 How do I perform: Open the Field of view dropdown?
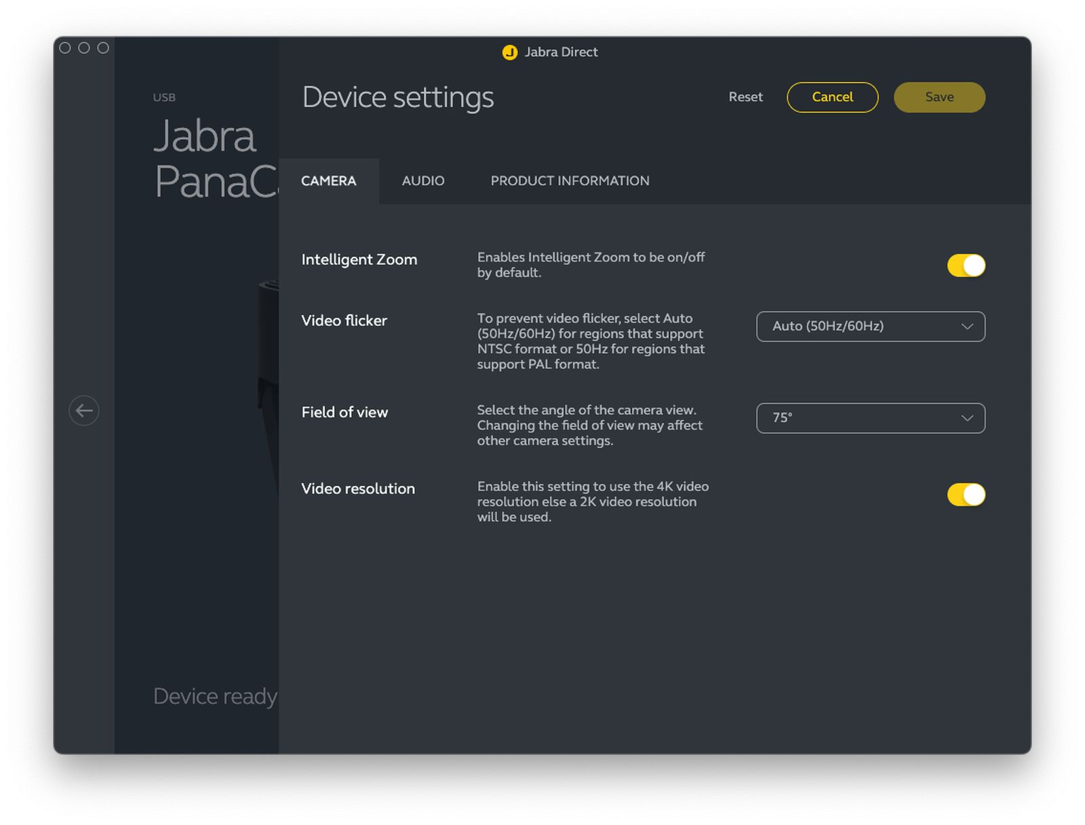click(871, 418)
